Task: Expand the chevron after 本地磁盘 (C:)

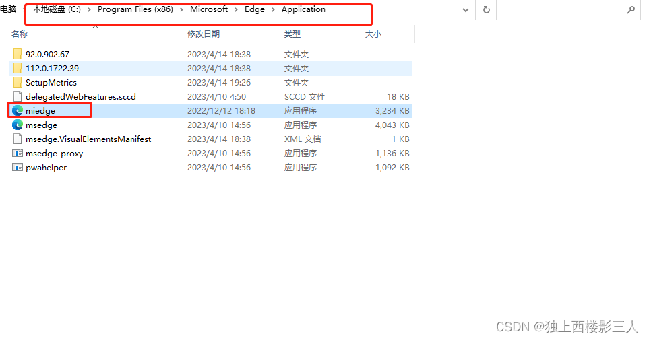Action: (89, 10)
